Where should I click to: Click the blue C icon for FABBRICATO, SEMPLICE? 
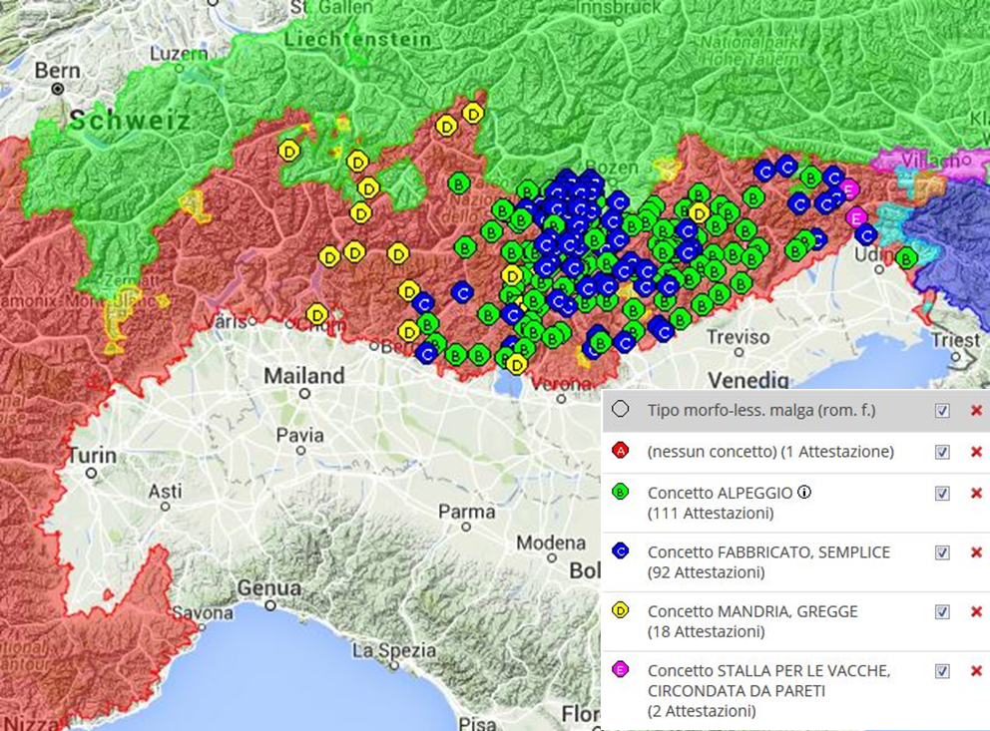(621, 551)
